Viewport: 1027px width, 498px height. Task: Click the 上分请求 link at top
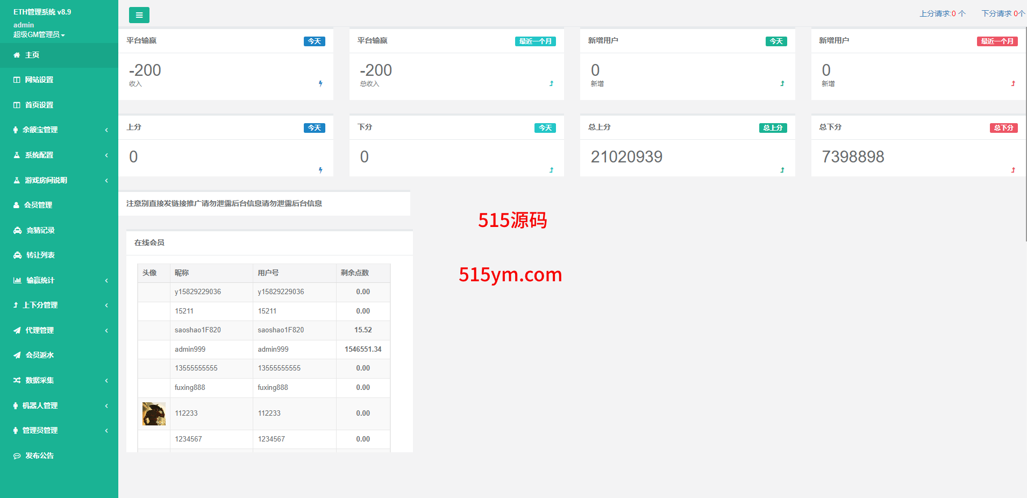coord(942,13)
